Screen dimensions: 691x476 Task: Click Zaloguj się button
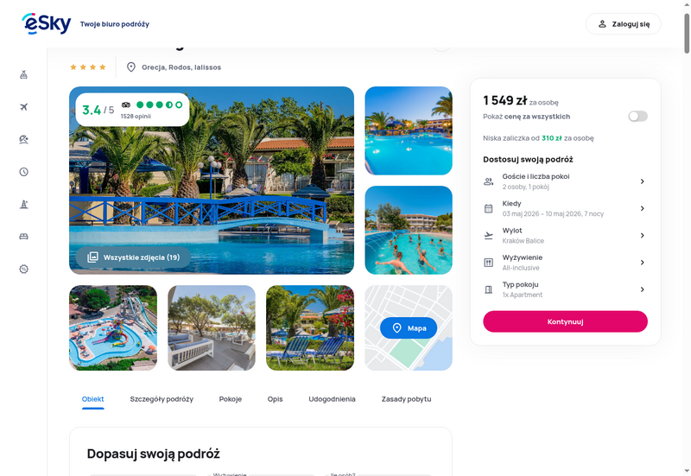point(623,24)
